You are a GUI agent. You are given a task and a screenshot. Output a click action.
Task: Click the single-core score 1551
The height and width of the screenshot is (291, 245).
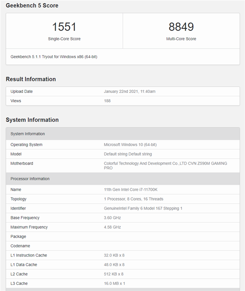(x=64, y=27)
